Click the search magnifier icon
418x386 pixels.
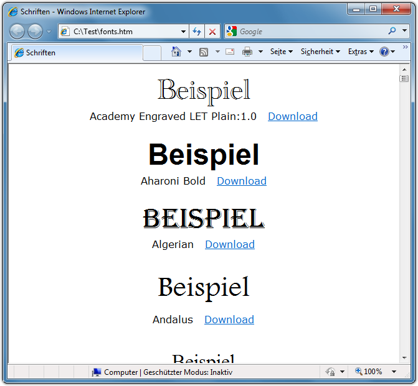point(392,31)
